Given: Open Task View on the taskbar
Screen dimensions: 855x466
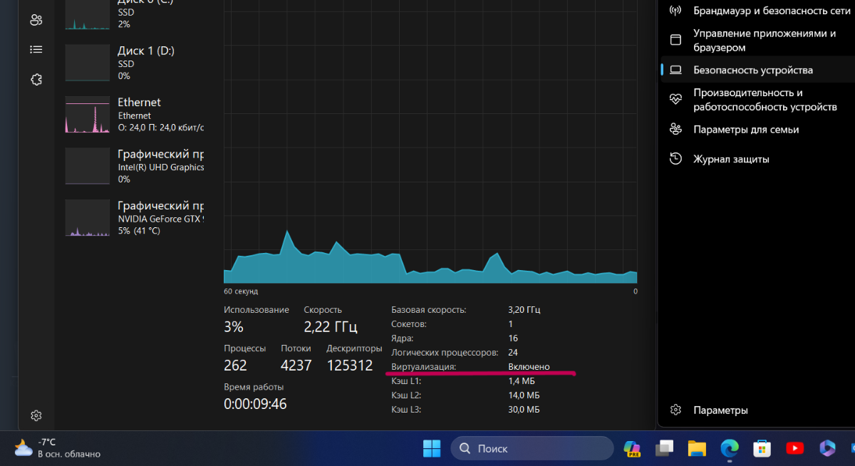Looking at the screenshot, I should 665,448.
